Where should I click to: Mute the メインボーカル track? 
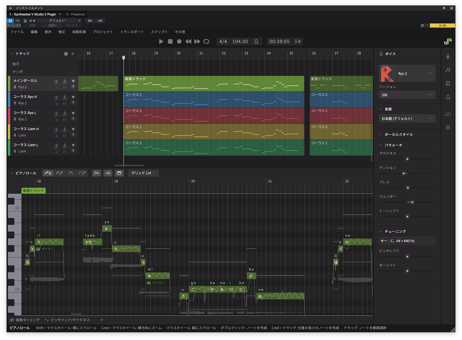[73, 81]
